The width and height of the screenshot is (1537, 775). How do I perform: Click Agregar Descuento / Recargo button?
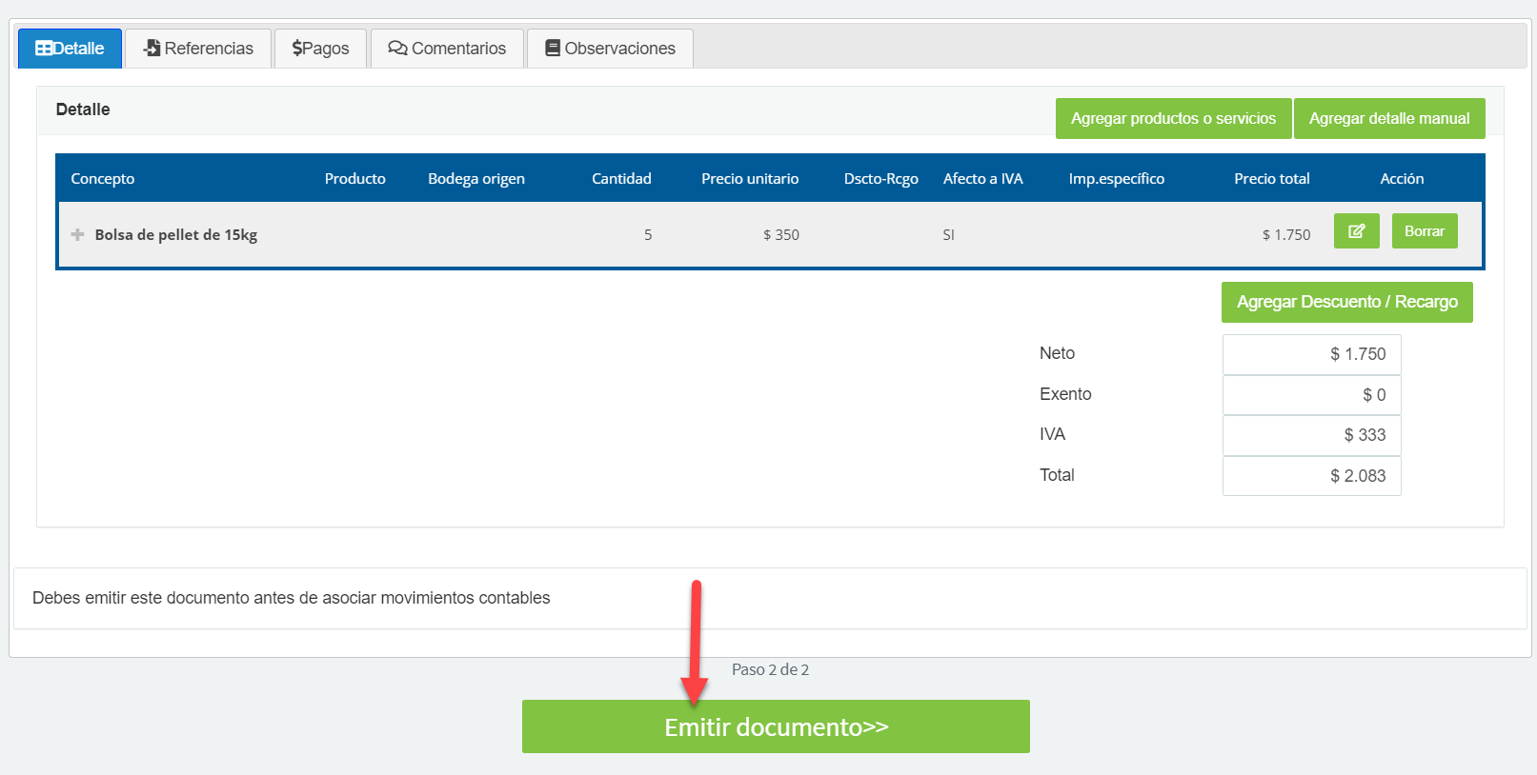(1346, 302)
